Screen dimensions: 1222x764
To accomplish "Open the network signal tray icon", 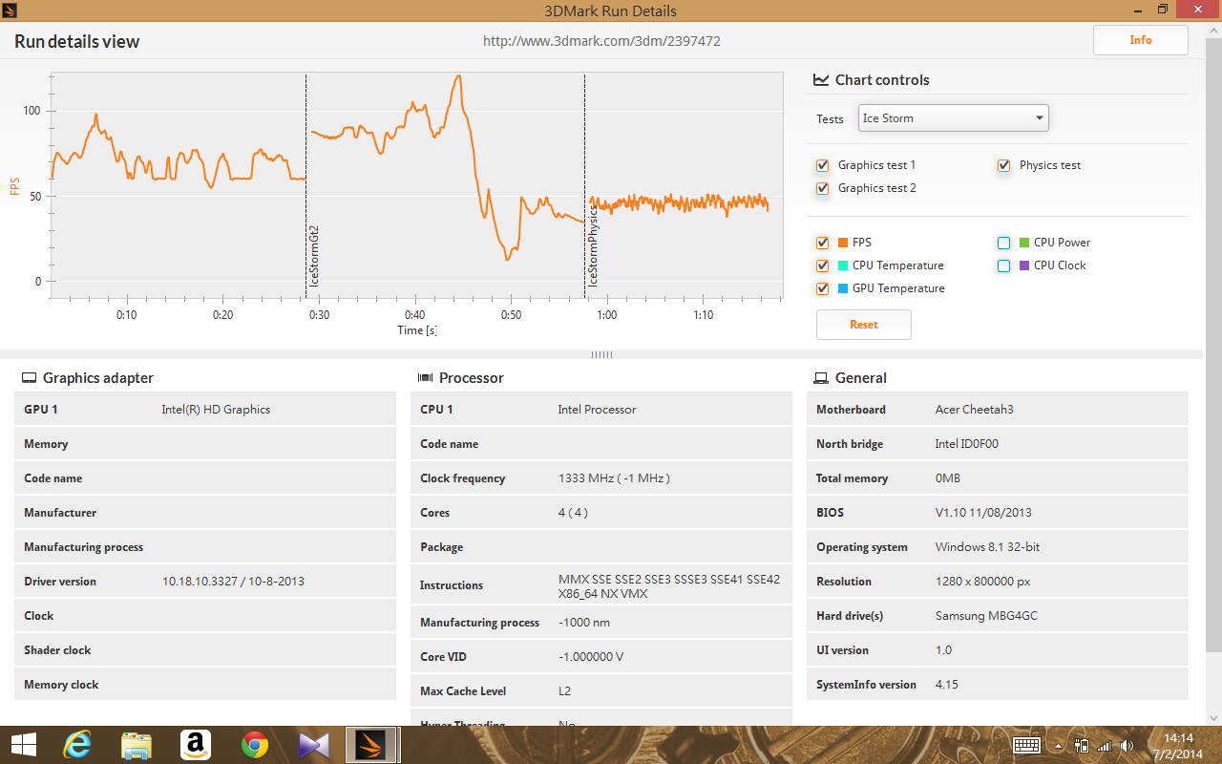I will [1105, 745].
